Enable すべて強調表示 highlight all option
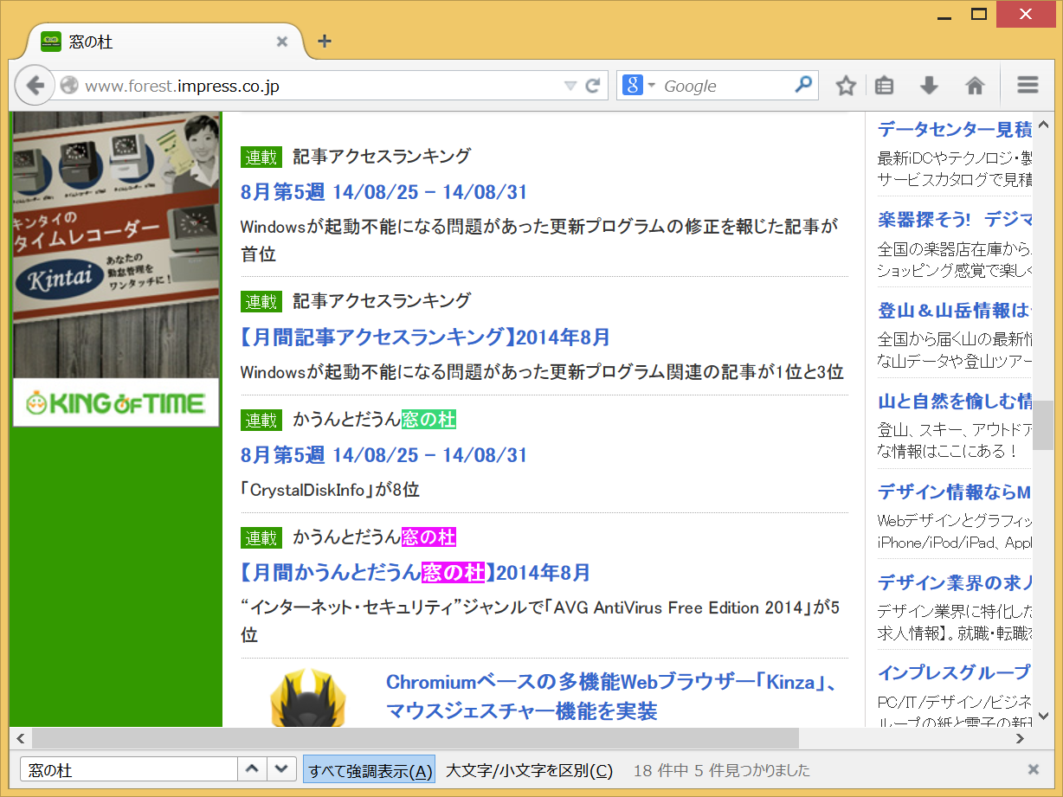Image resolution: width=1063 pixels, height=797 pixels. tap(369, 768)
